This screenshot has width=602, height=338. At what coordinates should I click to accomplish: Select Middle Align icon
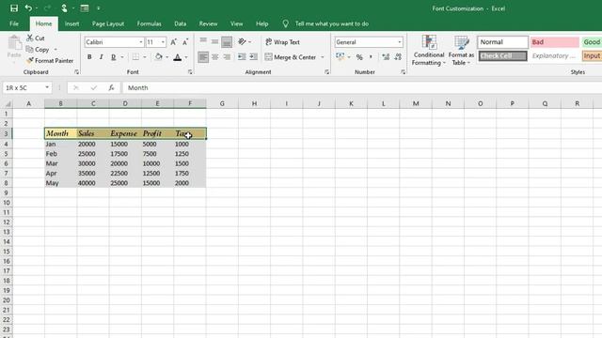(215, 41)
